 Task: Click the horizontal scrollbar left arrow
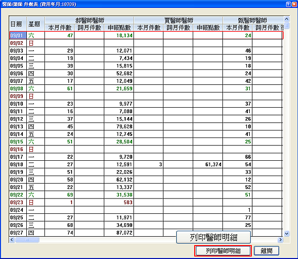(x=13, y=240)
